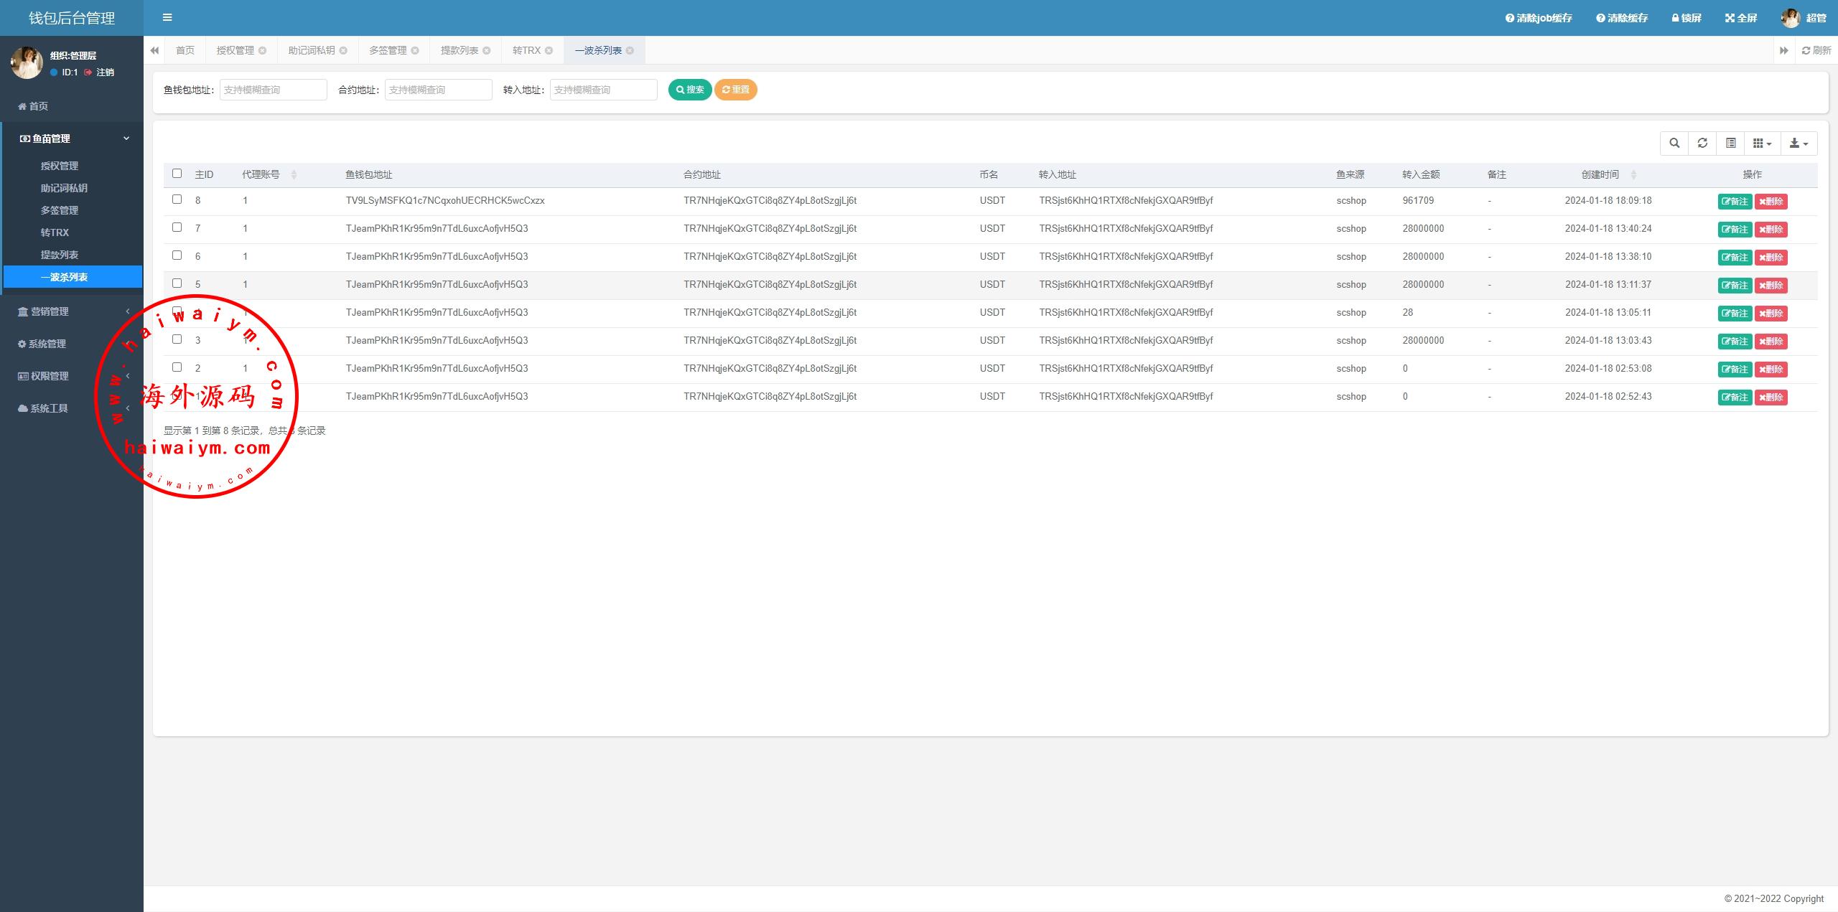Click the green 搜索 button
The width and height of the screenshot is (1838, 912).
(x=690, y=90)
